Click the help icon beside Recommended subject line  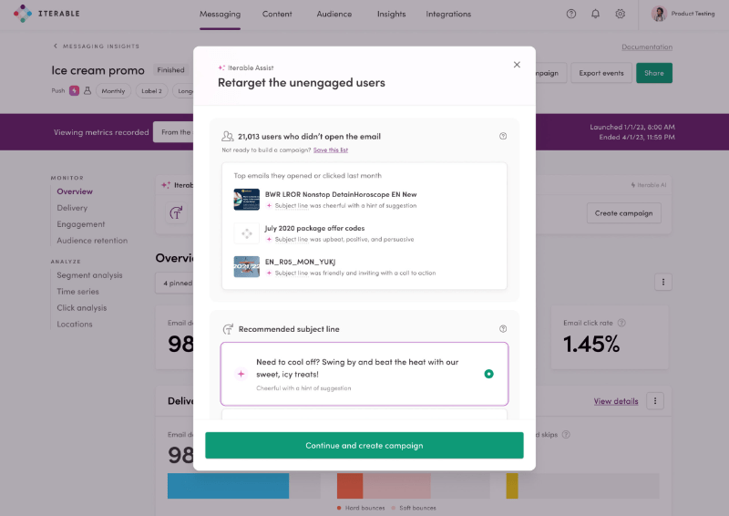503,328
